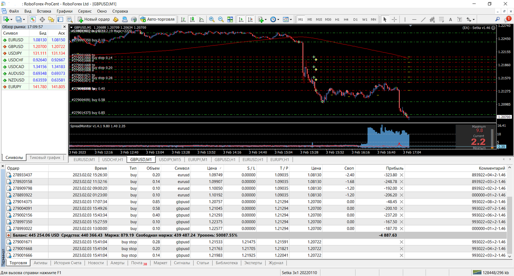The image size is (514, 276).
Task: Open the search magnifier icon
Action: click(x=498, y=19)
